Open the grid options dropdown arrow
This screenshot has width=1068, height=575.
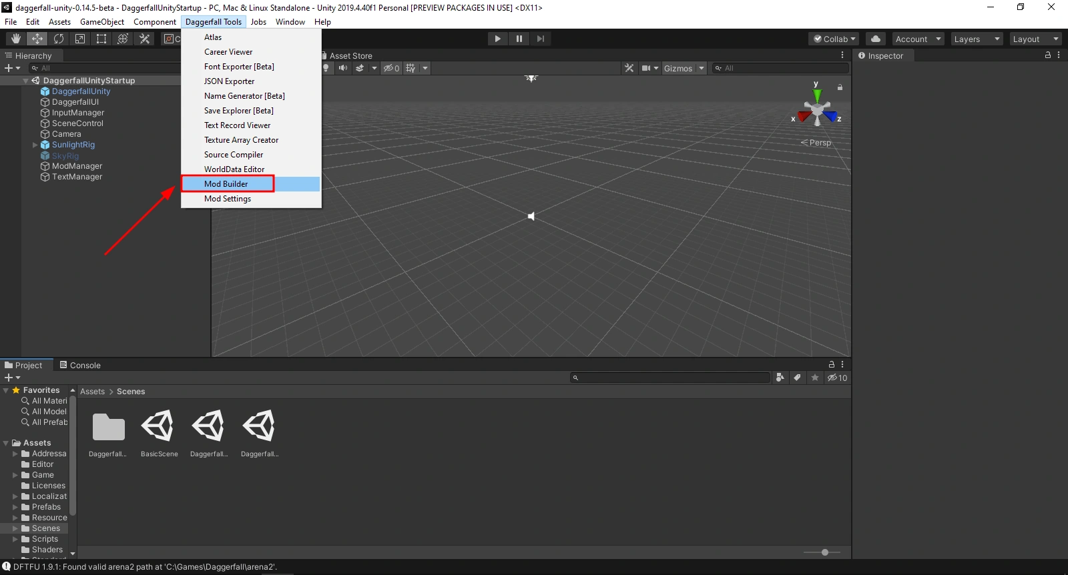pos(425,68)
